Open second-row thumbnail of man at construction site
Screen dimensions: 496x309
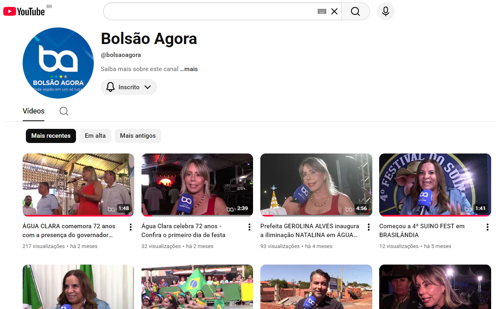pyautogui.click(x=316, y=287)
